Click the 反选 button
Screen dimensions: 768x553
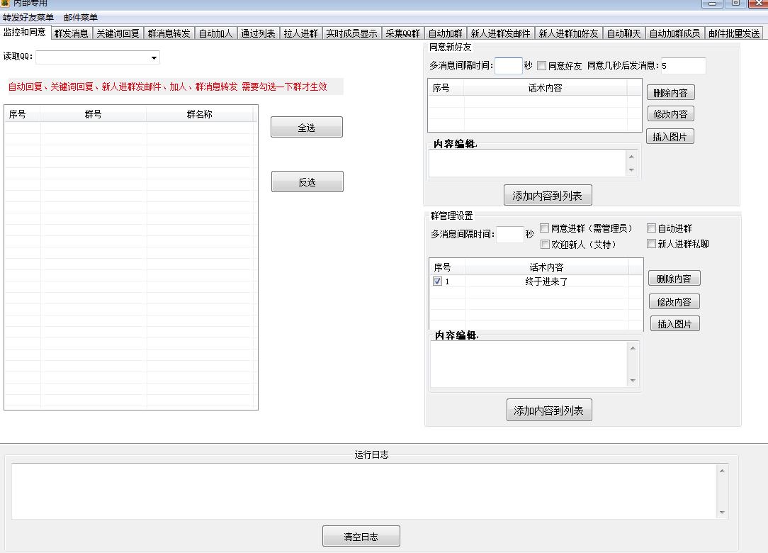tap(306, 181)
